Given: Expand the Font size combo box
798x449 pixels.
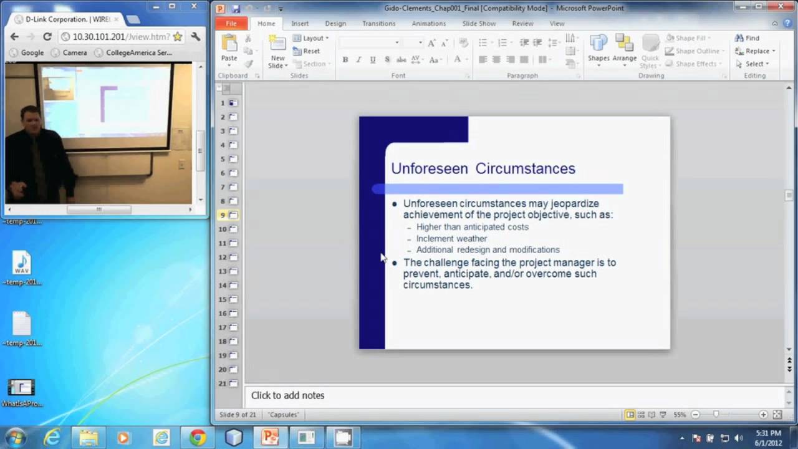Looking at the screenshot, I should [x=421, y=42].
